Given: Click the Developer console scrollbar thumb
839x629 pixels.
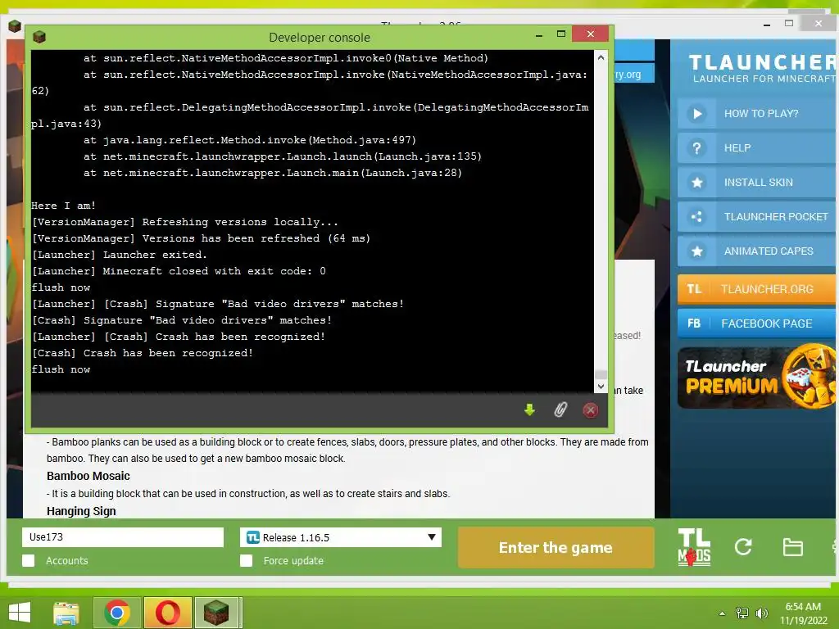Looking at the screenshot, I should click(x=601, y=374).
